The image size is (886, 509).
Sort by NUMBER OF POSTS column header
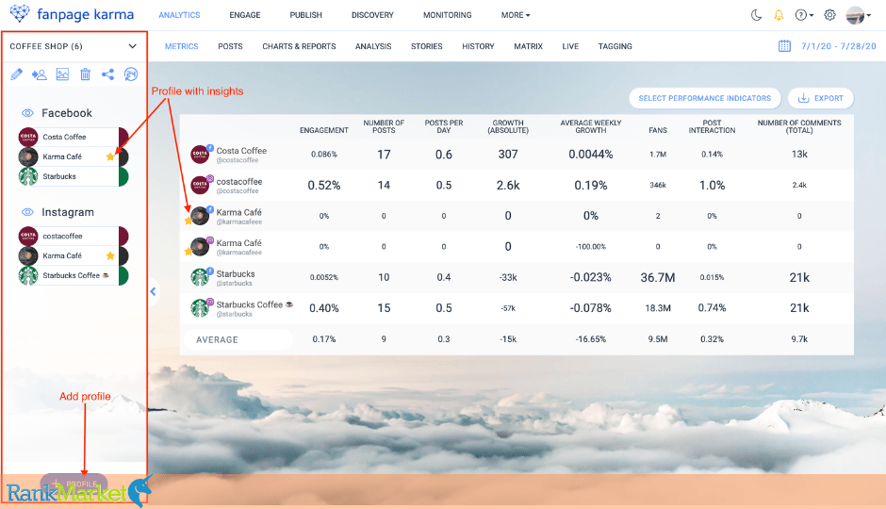(x=384, y=126)
